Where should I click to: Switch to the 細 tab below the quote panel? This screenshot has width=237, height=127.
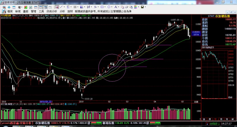(x=204, y=119)
